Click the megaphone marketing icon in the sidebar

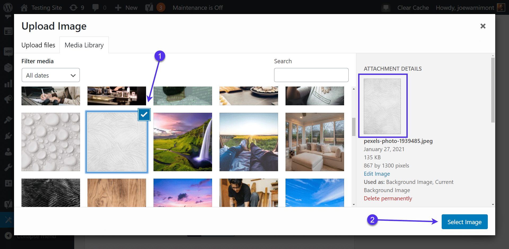(8, 99)
